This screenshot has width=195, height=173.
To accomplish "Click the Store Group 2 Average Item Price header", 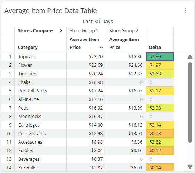I will (124, 43).
